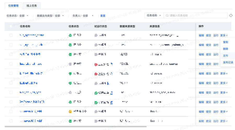Click the 请输入任务名称 search field
This screenshot has height=130, width=235.
(196, 16)
